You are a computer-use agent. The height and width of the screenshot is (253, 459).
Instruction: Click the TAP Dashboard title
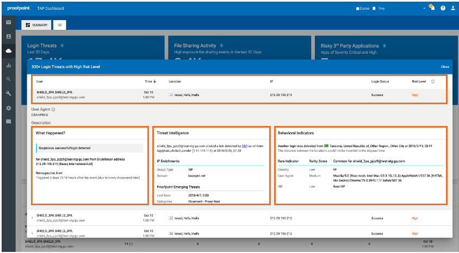coord(51,9)
